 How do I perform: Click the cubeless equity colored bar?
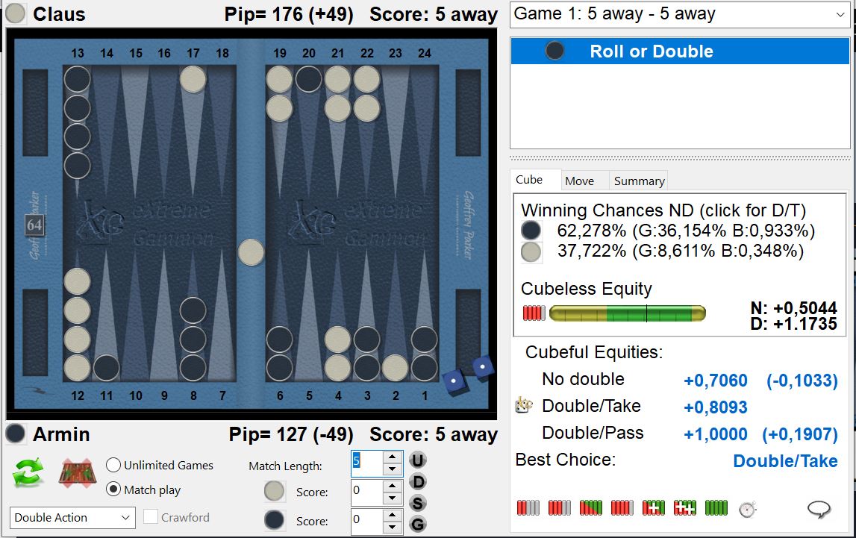click(x=627, y=313)
